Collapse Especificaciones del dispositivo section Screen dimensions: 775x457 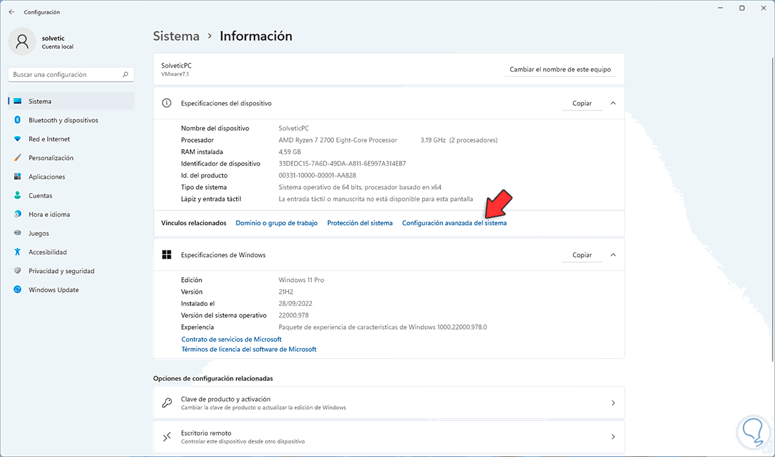click(613, 103)
